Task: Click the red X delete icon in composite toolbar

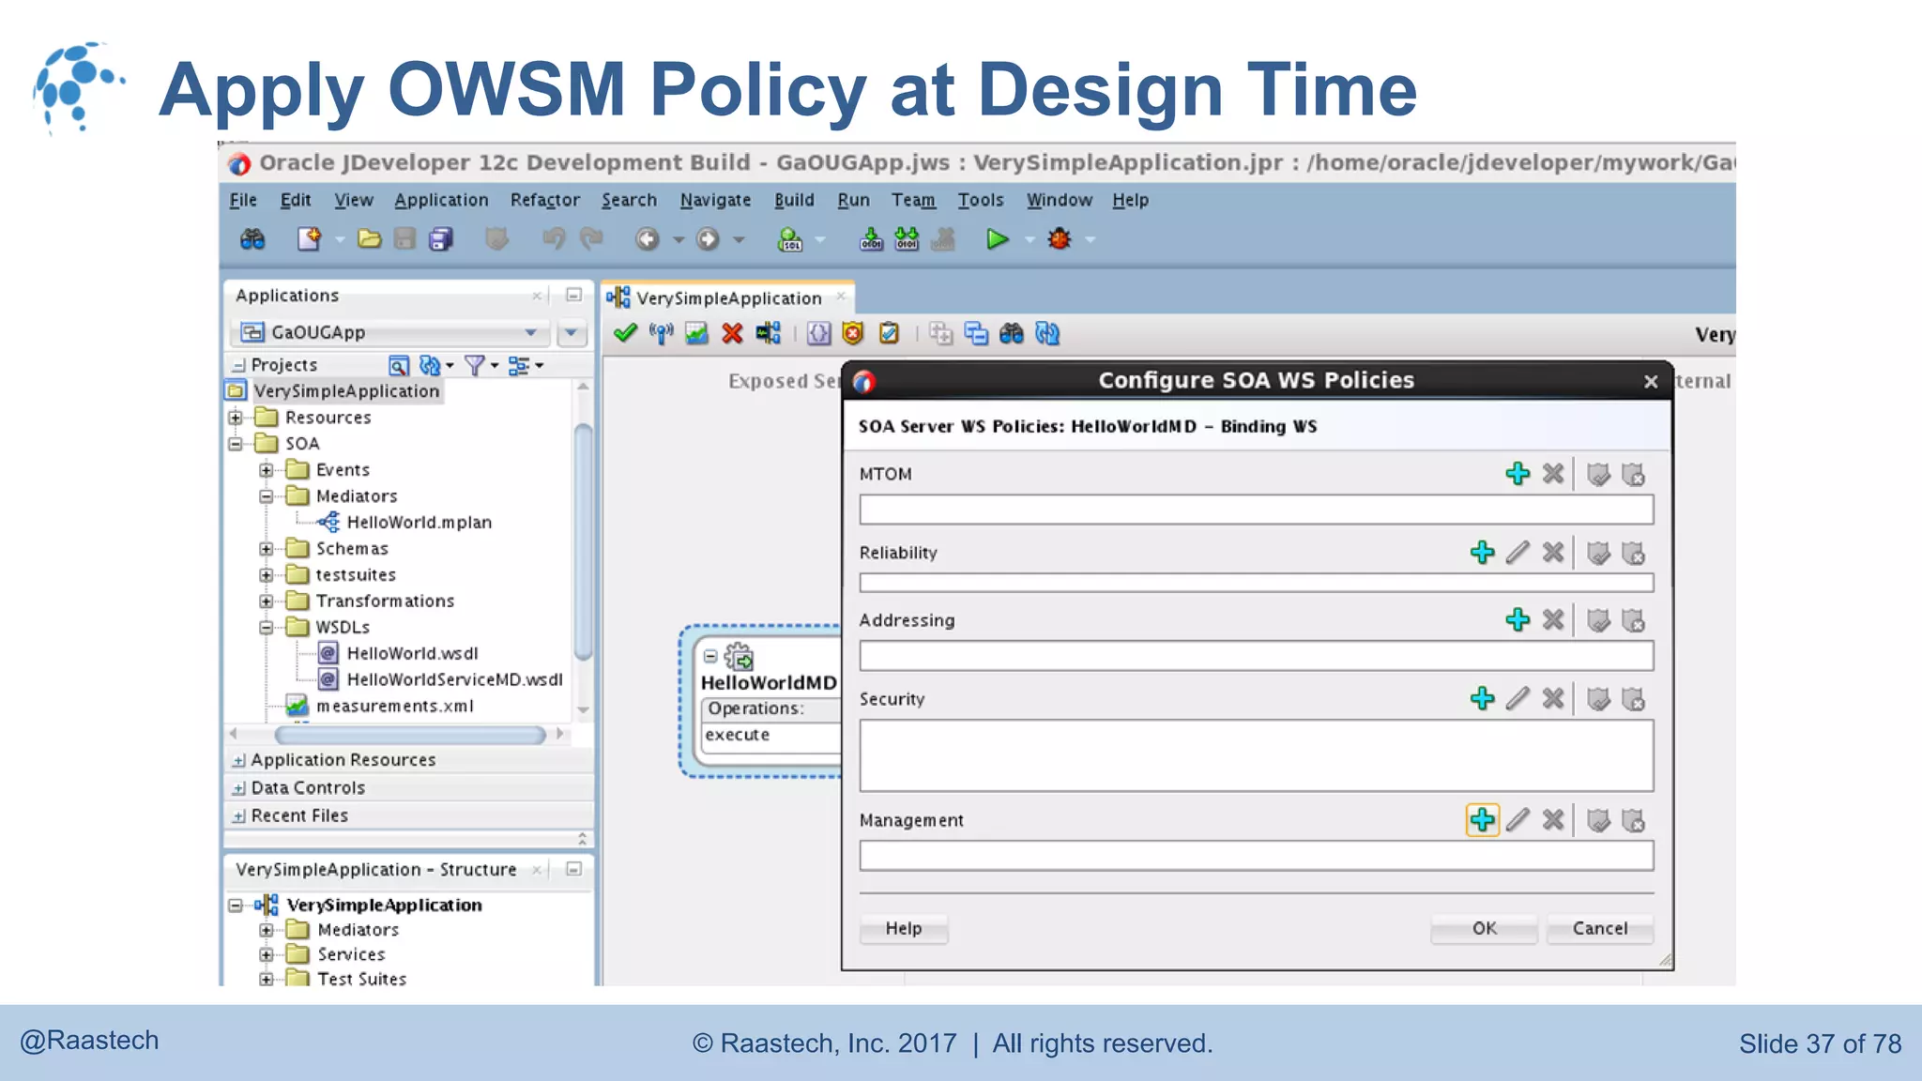Action: coord(732,333)
